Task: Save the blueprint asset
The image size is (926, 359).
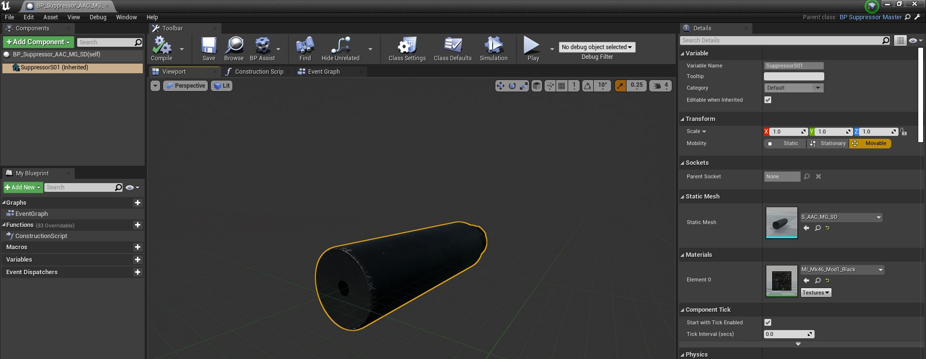Action: pyautogui.click(x=209, y=49)
